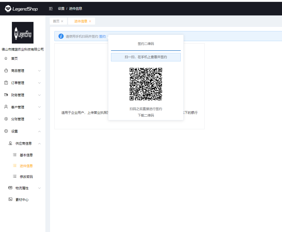The height and width of the screenshot is (232, 282).
Task: Expand the 订单管理 menu chevron
Action: click(x=39, y=83)
